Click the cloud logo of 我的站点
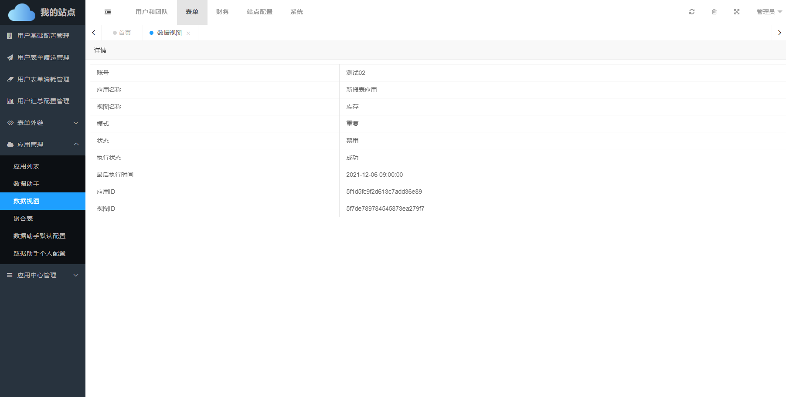 pyautogui.click(x=22, y=12)
